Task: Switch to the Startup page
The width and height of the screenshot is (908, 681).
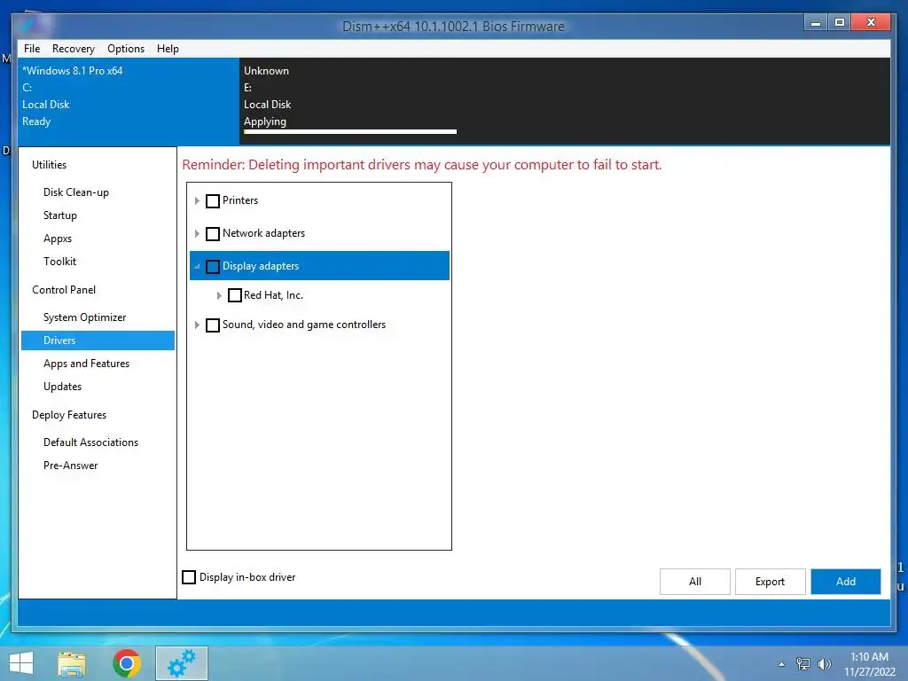Action: coord(59,215)
